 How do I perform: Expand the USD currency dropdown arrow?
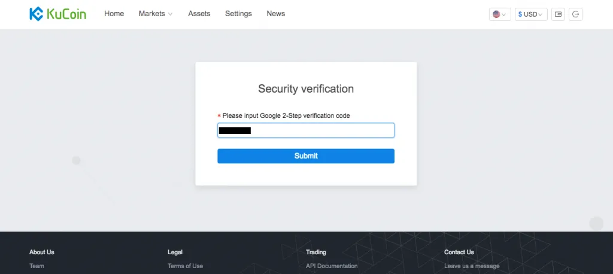[x=541, y=14]
